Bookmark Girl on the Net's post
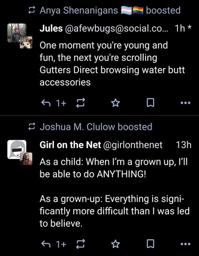The height and width of the screenshot is (256, 199). click(150, 244)
